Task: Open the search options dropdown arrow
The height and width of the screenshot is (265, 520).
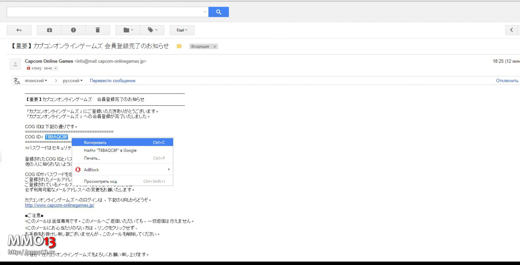Action: (x=205, y=12)
